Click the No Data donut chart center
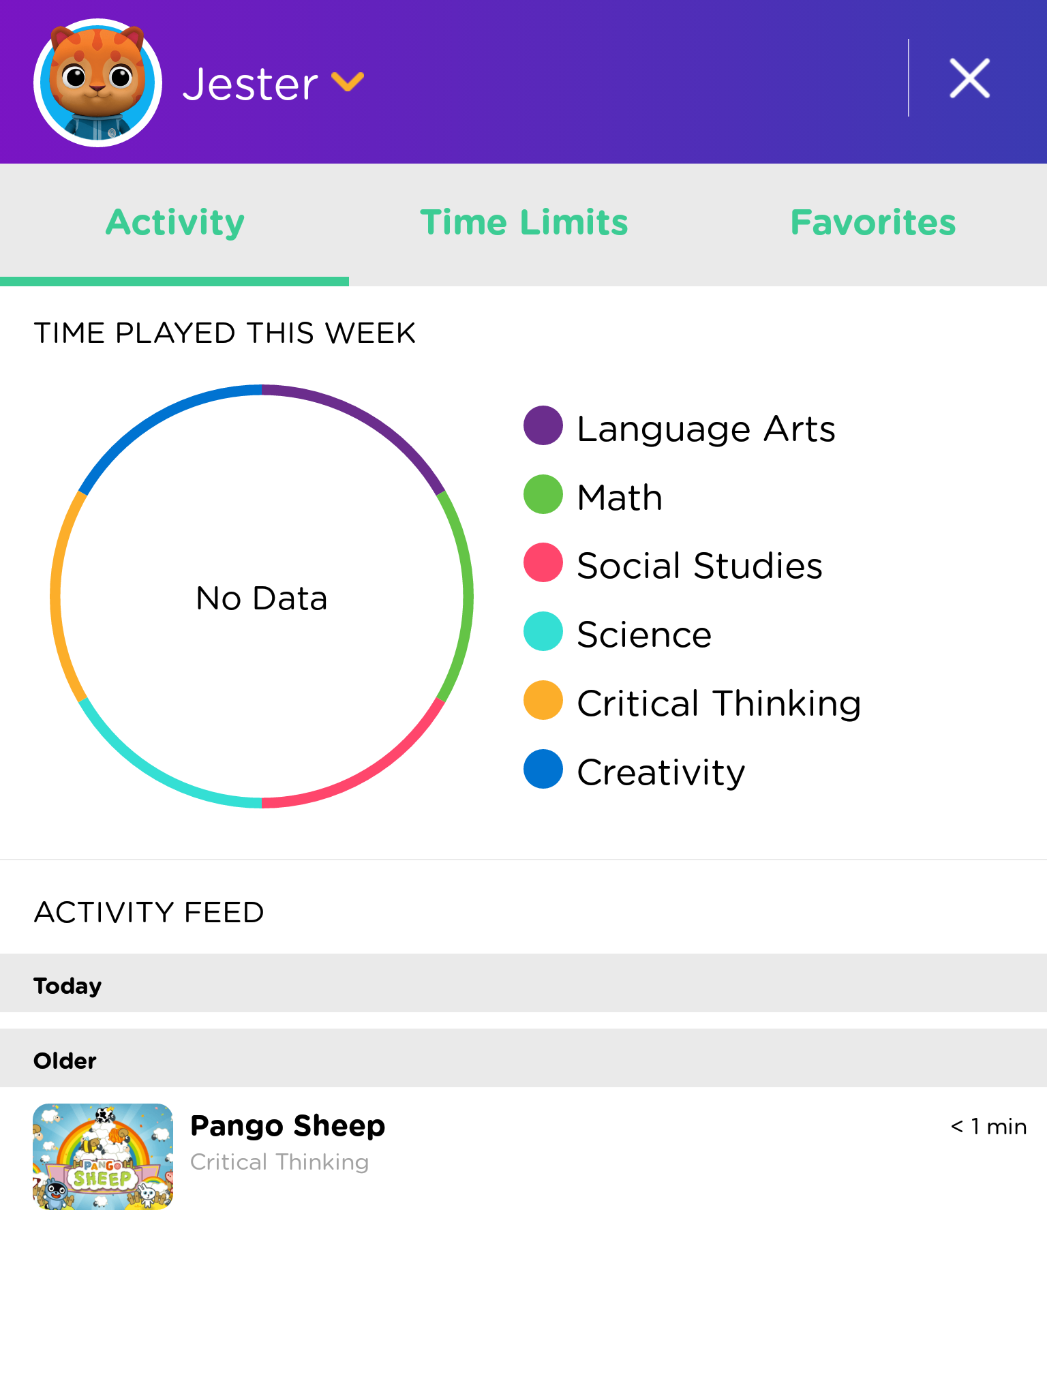This screenshot has width=1047, height=1396. pyautogui.click(x=262, y=598)
